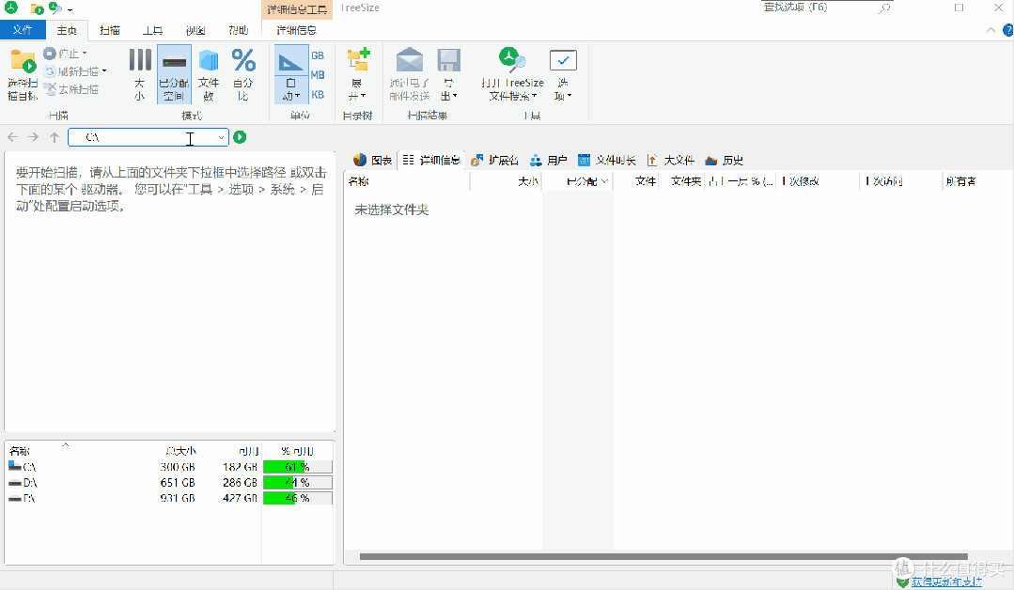
Task: Open the 历史 (History) view tab
Action: tap(724, 161)
